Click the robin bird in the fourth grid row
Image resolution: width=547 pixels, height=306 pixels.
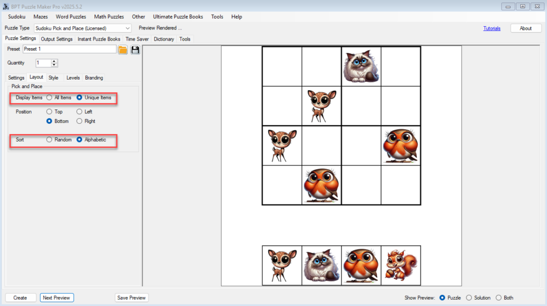click(x=322, y=185)
